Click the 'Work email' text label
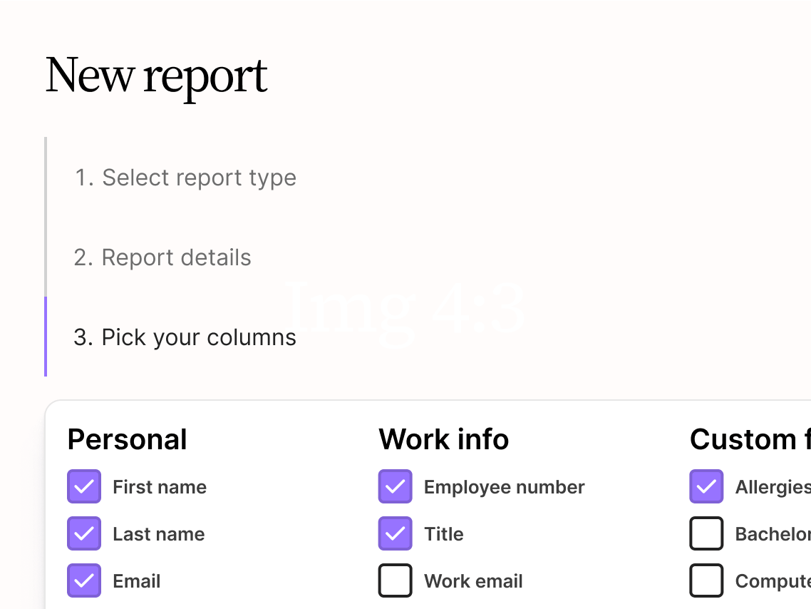 click(473, 581)
